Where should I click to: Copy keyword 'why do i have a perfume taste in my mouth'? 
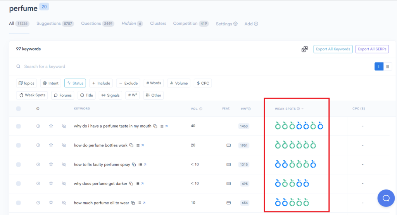[x=155, y=126]
